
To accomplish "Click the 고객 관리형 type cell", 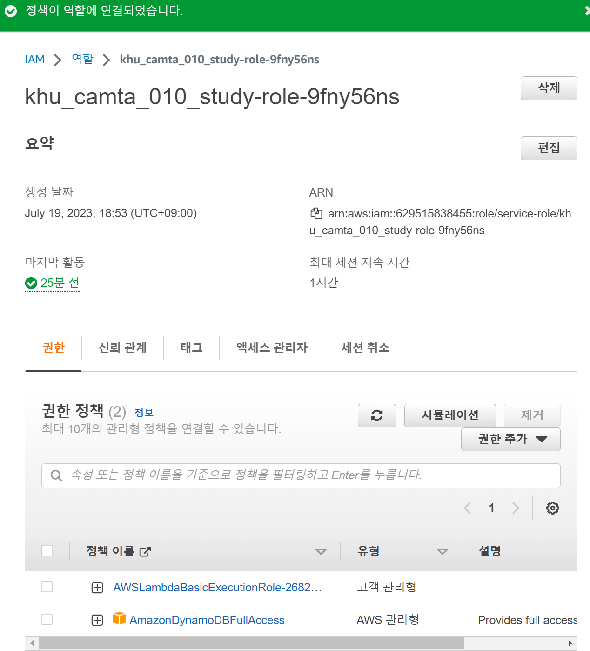I will (386, 587).
